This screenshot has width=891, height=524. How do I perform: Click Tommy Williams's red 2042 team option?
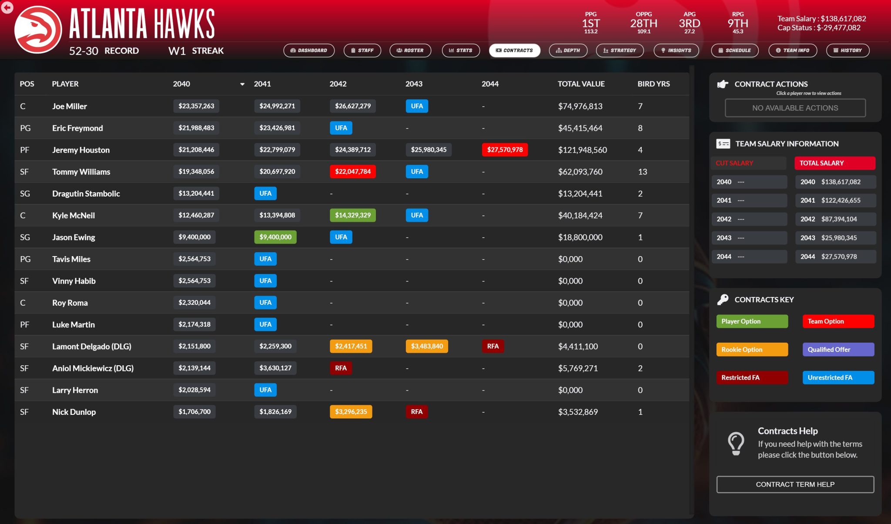click(352, 172)
